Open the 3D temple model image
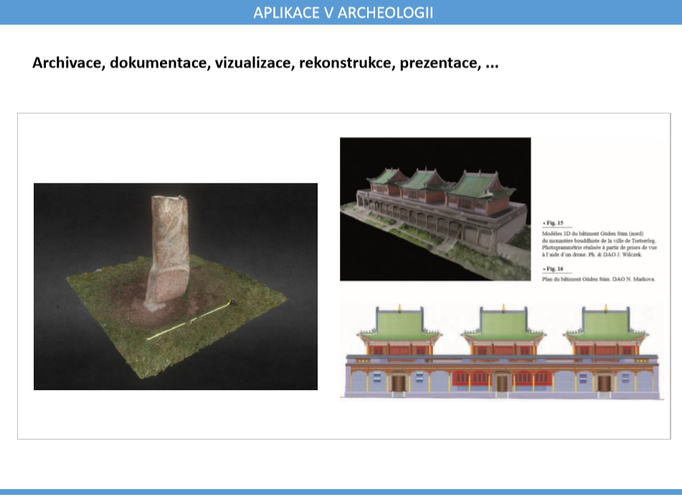This screenshot has height=497, width=682. 435,209
